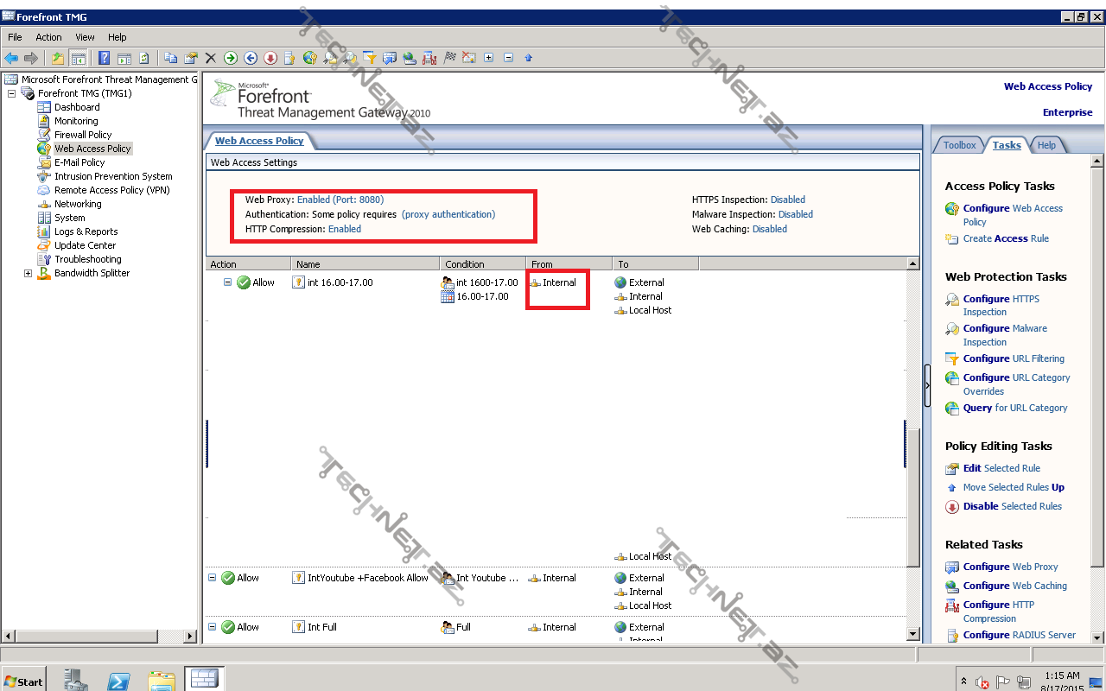
Task: Click the Malware Inspection Disabled link
Action: [x=795, y=214]
